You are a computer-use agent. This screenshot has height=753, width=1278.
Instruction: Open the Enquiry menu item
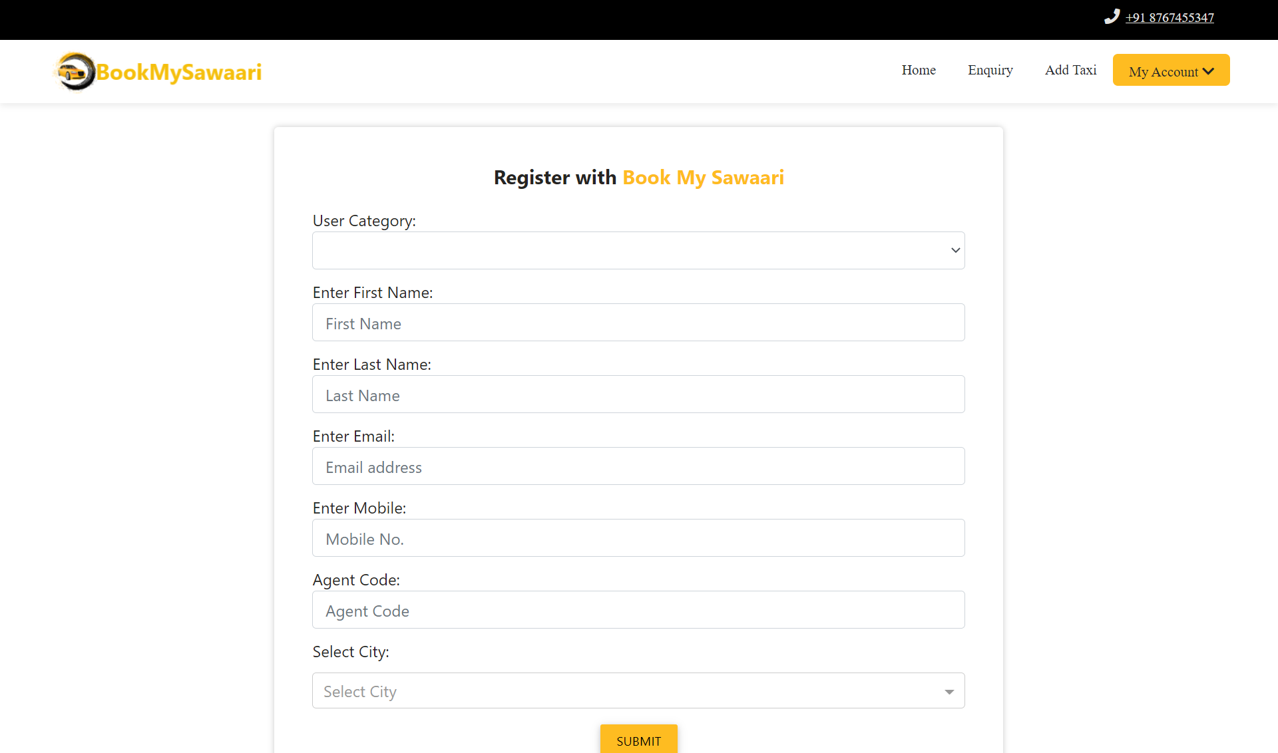click(x=990, y=70)
